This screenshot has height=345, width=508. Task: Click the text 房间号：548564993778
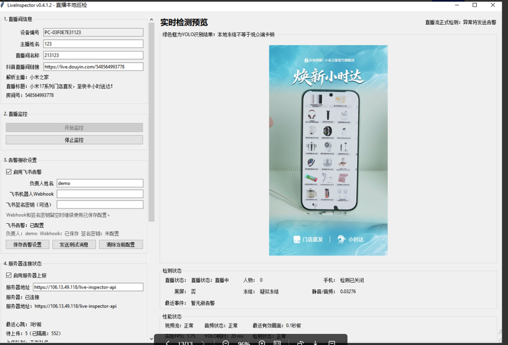pos(30,95)
